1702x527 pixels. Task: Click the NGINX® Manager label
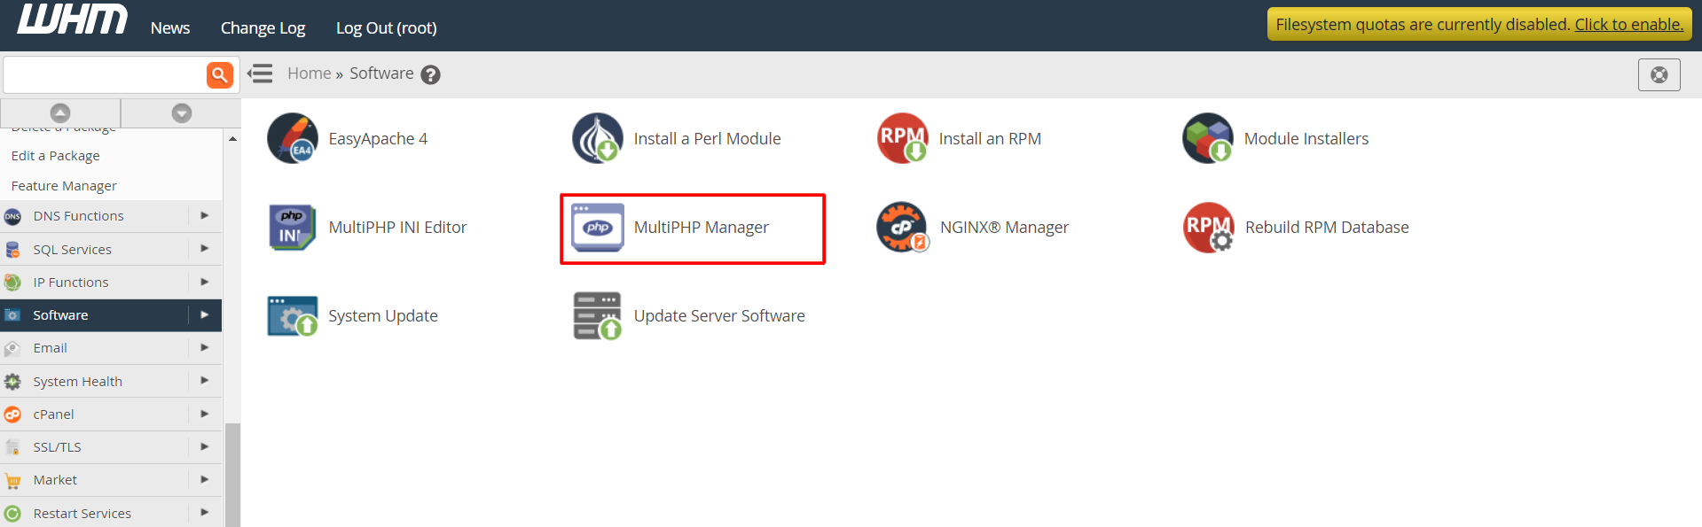1004,228
